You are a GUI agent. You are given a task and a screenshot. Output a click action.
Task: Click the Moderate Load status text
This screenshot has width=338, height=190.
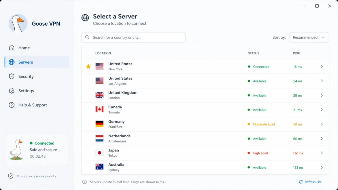(x=264, y=124)
